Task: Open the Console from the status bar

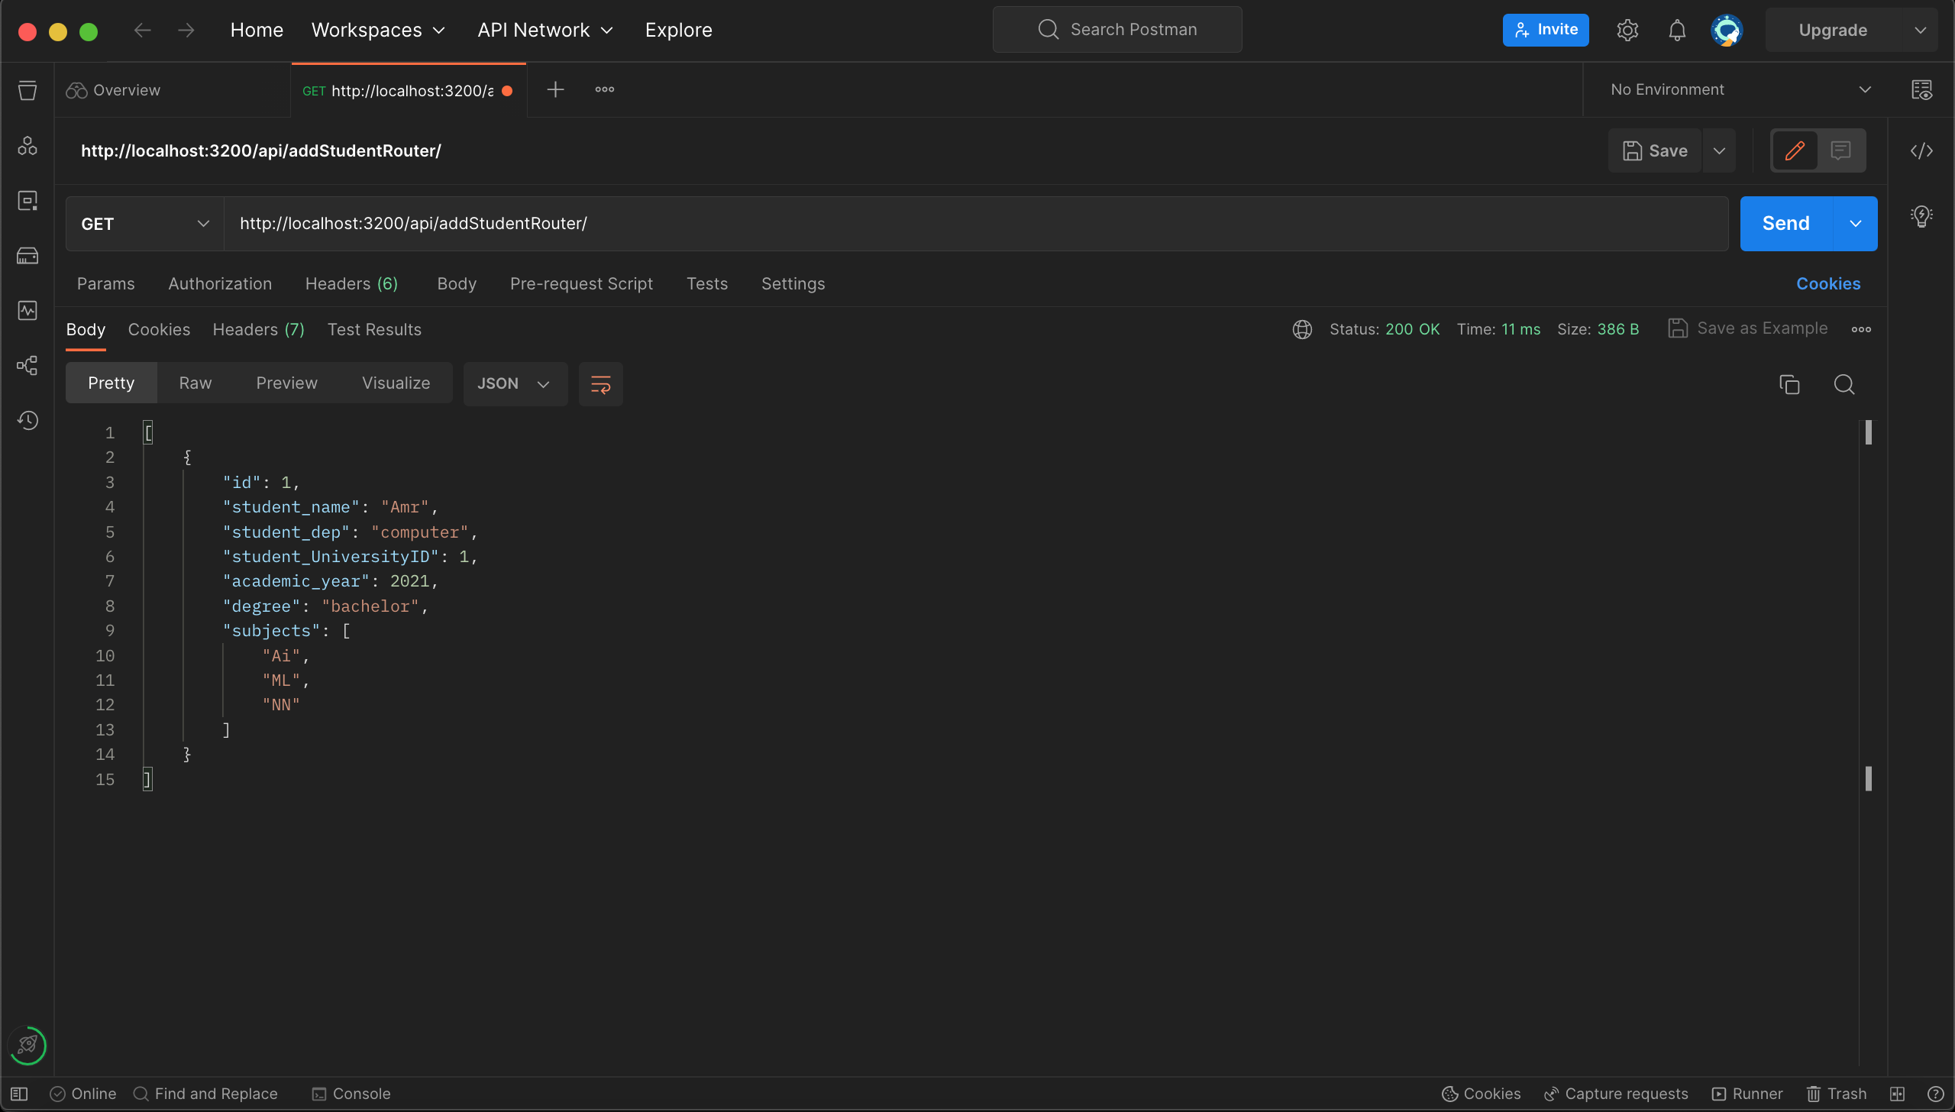Action: coord(351,1094)
